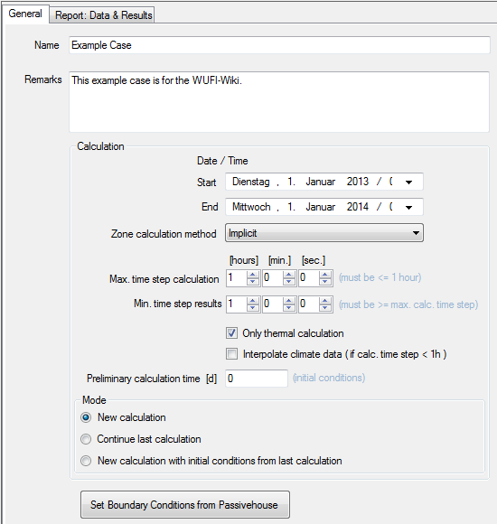This screenshot has width=497, height=524.
Task: Increase Max. time step minutes spinner
Action: click(289, 275)
